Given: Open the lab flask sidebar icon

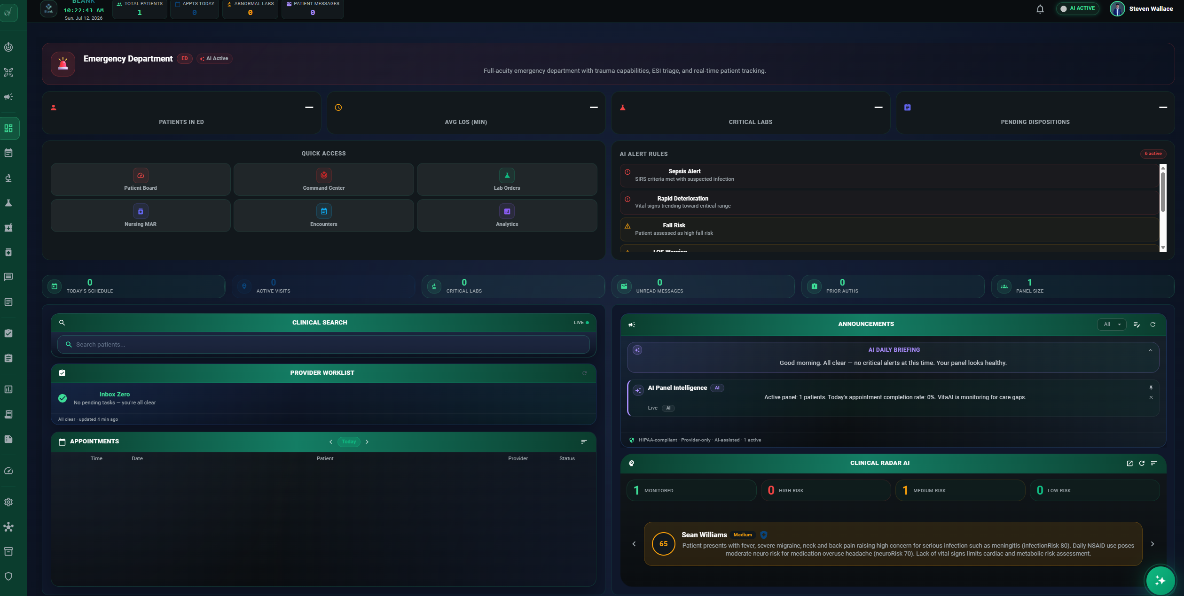Looking at the screenshot, I should tap(8, 203).
